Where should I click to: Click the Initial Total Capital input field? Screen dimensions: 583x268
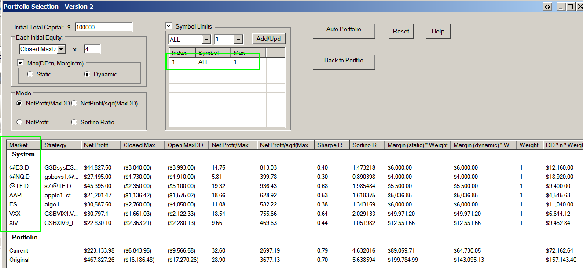click(103, 27)
